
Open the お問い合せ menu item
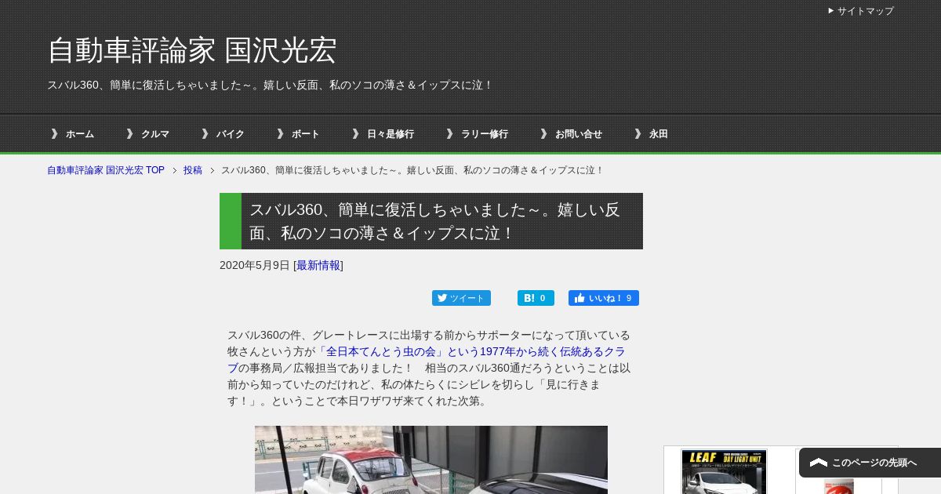[x=579, y=134]
